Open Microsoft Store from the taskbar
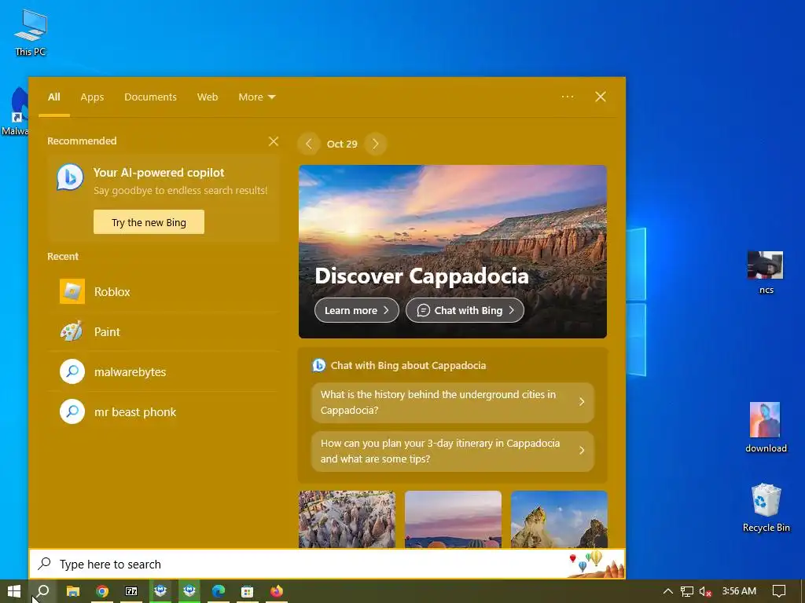Screen dimensions: 805x603 click(248, 591)
